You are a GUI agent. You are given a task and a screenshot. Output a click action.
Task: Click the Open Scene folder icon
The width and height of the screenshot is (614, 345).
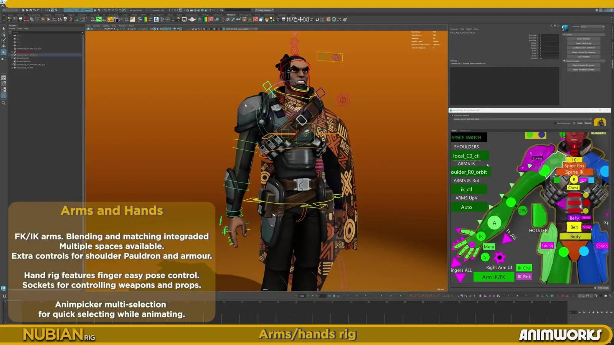[27, 10]
